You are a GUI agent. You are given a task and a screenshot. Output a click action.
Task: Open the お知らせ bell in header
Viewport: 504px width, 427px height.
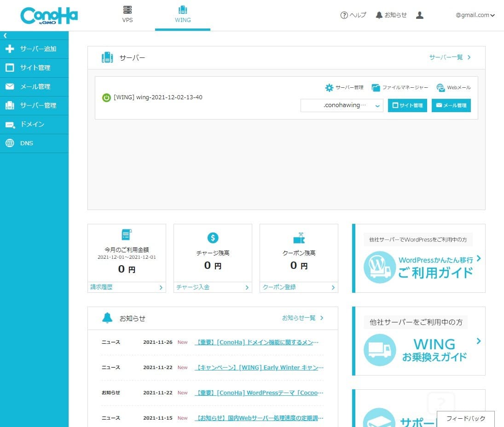pos(391,15)
